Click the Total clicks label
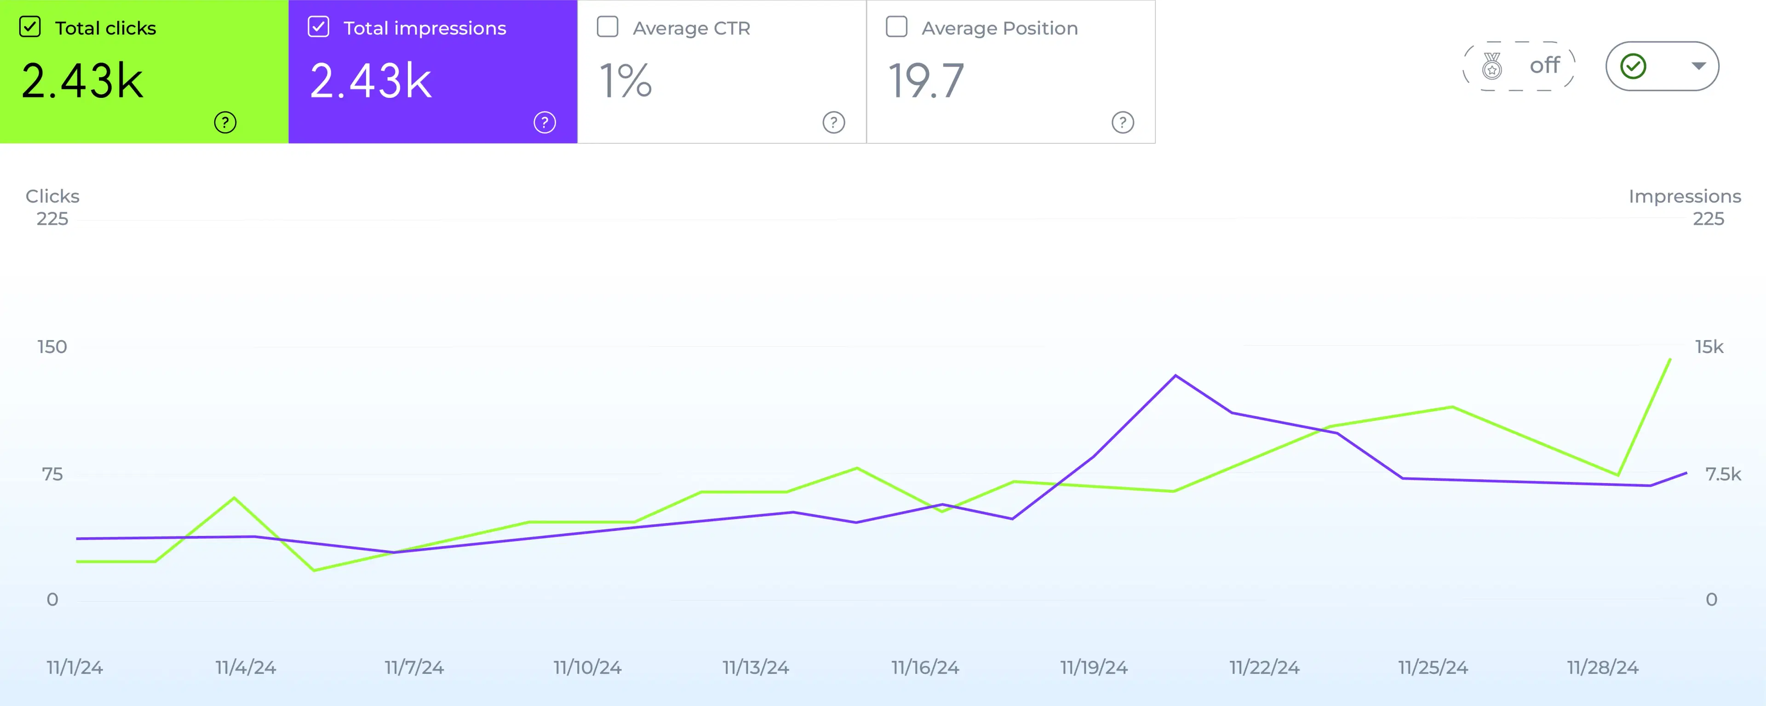The height and width of the screenshot is (706, 1766). coord(106,28)
